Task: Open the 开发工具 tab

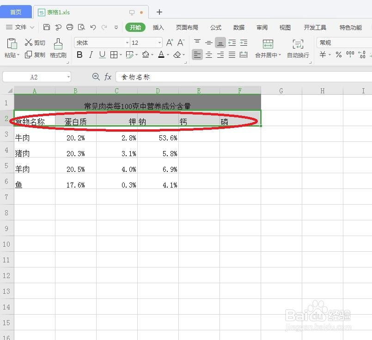Action: (315, 28)
